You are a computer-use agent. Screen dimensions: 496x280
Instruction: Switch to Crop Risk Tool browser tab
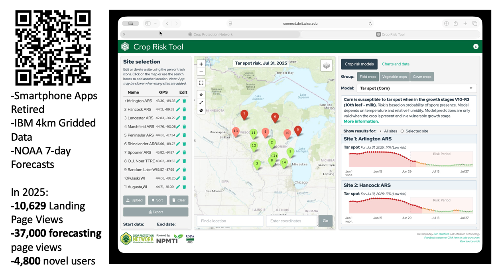pyautogui.click(x=390, y=34)
